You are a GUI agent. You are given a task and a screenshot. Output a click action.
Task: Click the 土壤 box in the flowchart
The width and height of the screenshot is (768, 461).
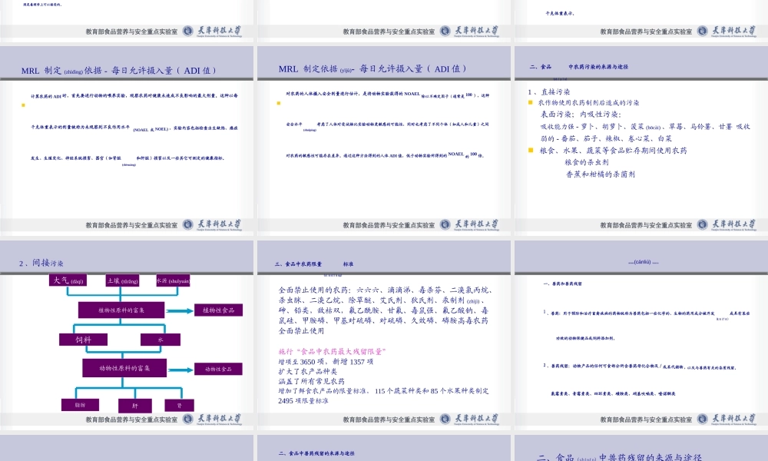pos(122,280)
